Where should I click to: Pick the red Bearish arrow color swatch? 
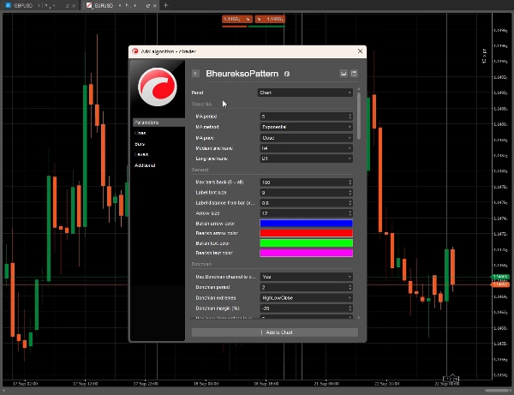[x=306, y=233]
